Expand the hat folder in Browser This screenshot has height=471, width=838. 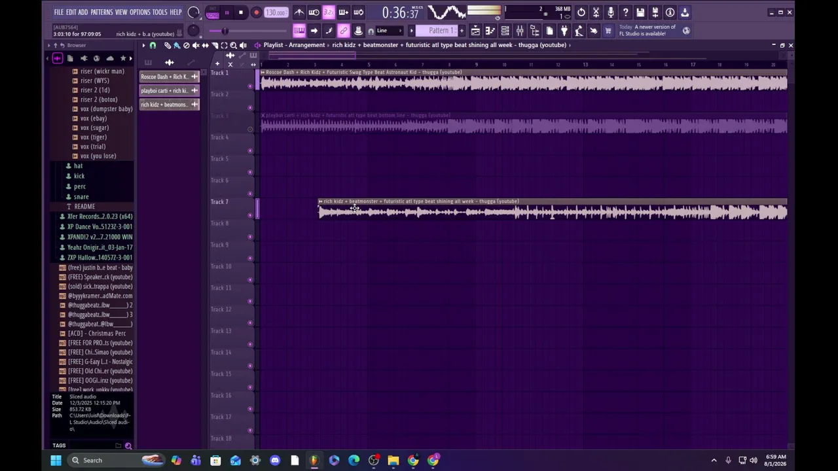(x=78, y=166)
